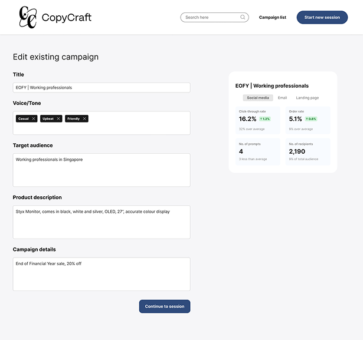Start a new session
Viewport: 363px width, 340px height.
pyautogui.click(x=322, y=17)
